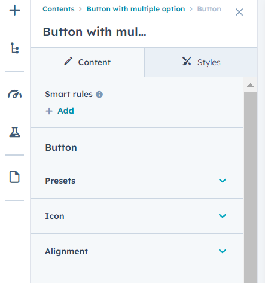The width and height of the screenshot is (265, 283).
Task: Click the Button section heading
Action: 61,148
